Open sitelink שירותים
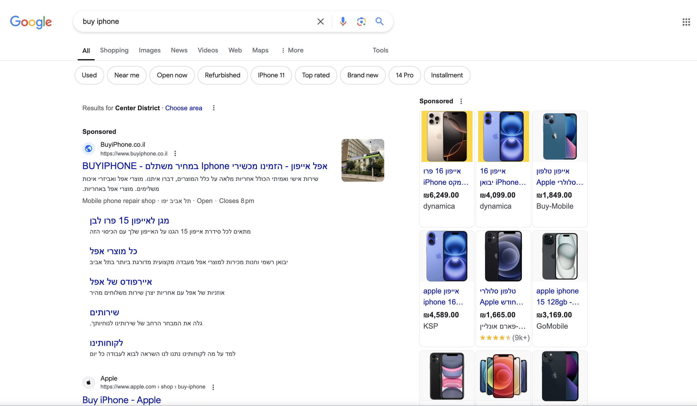 coord(104,312)
